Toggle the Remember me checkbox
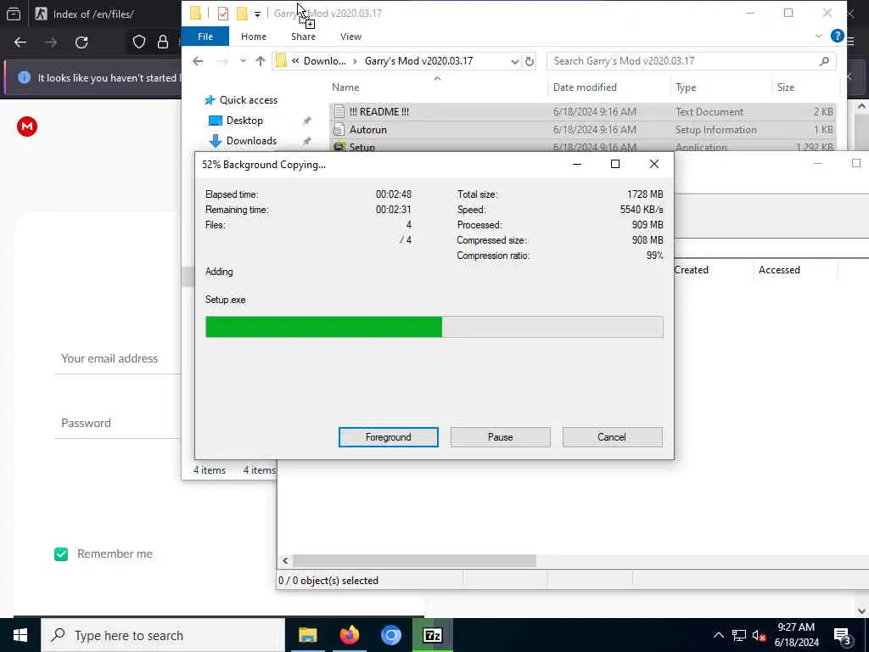This screenshot has width=869, height=652. click(61, 554)
